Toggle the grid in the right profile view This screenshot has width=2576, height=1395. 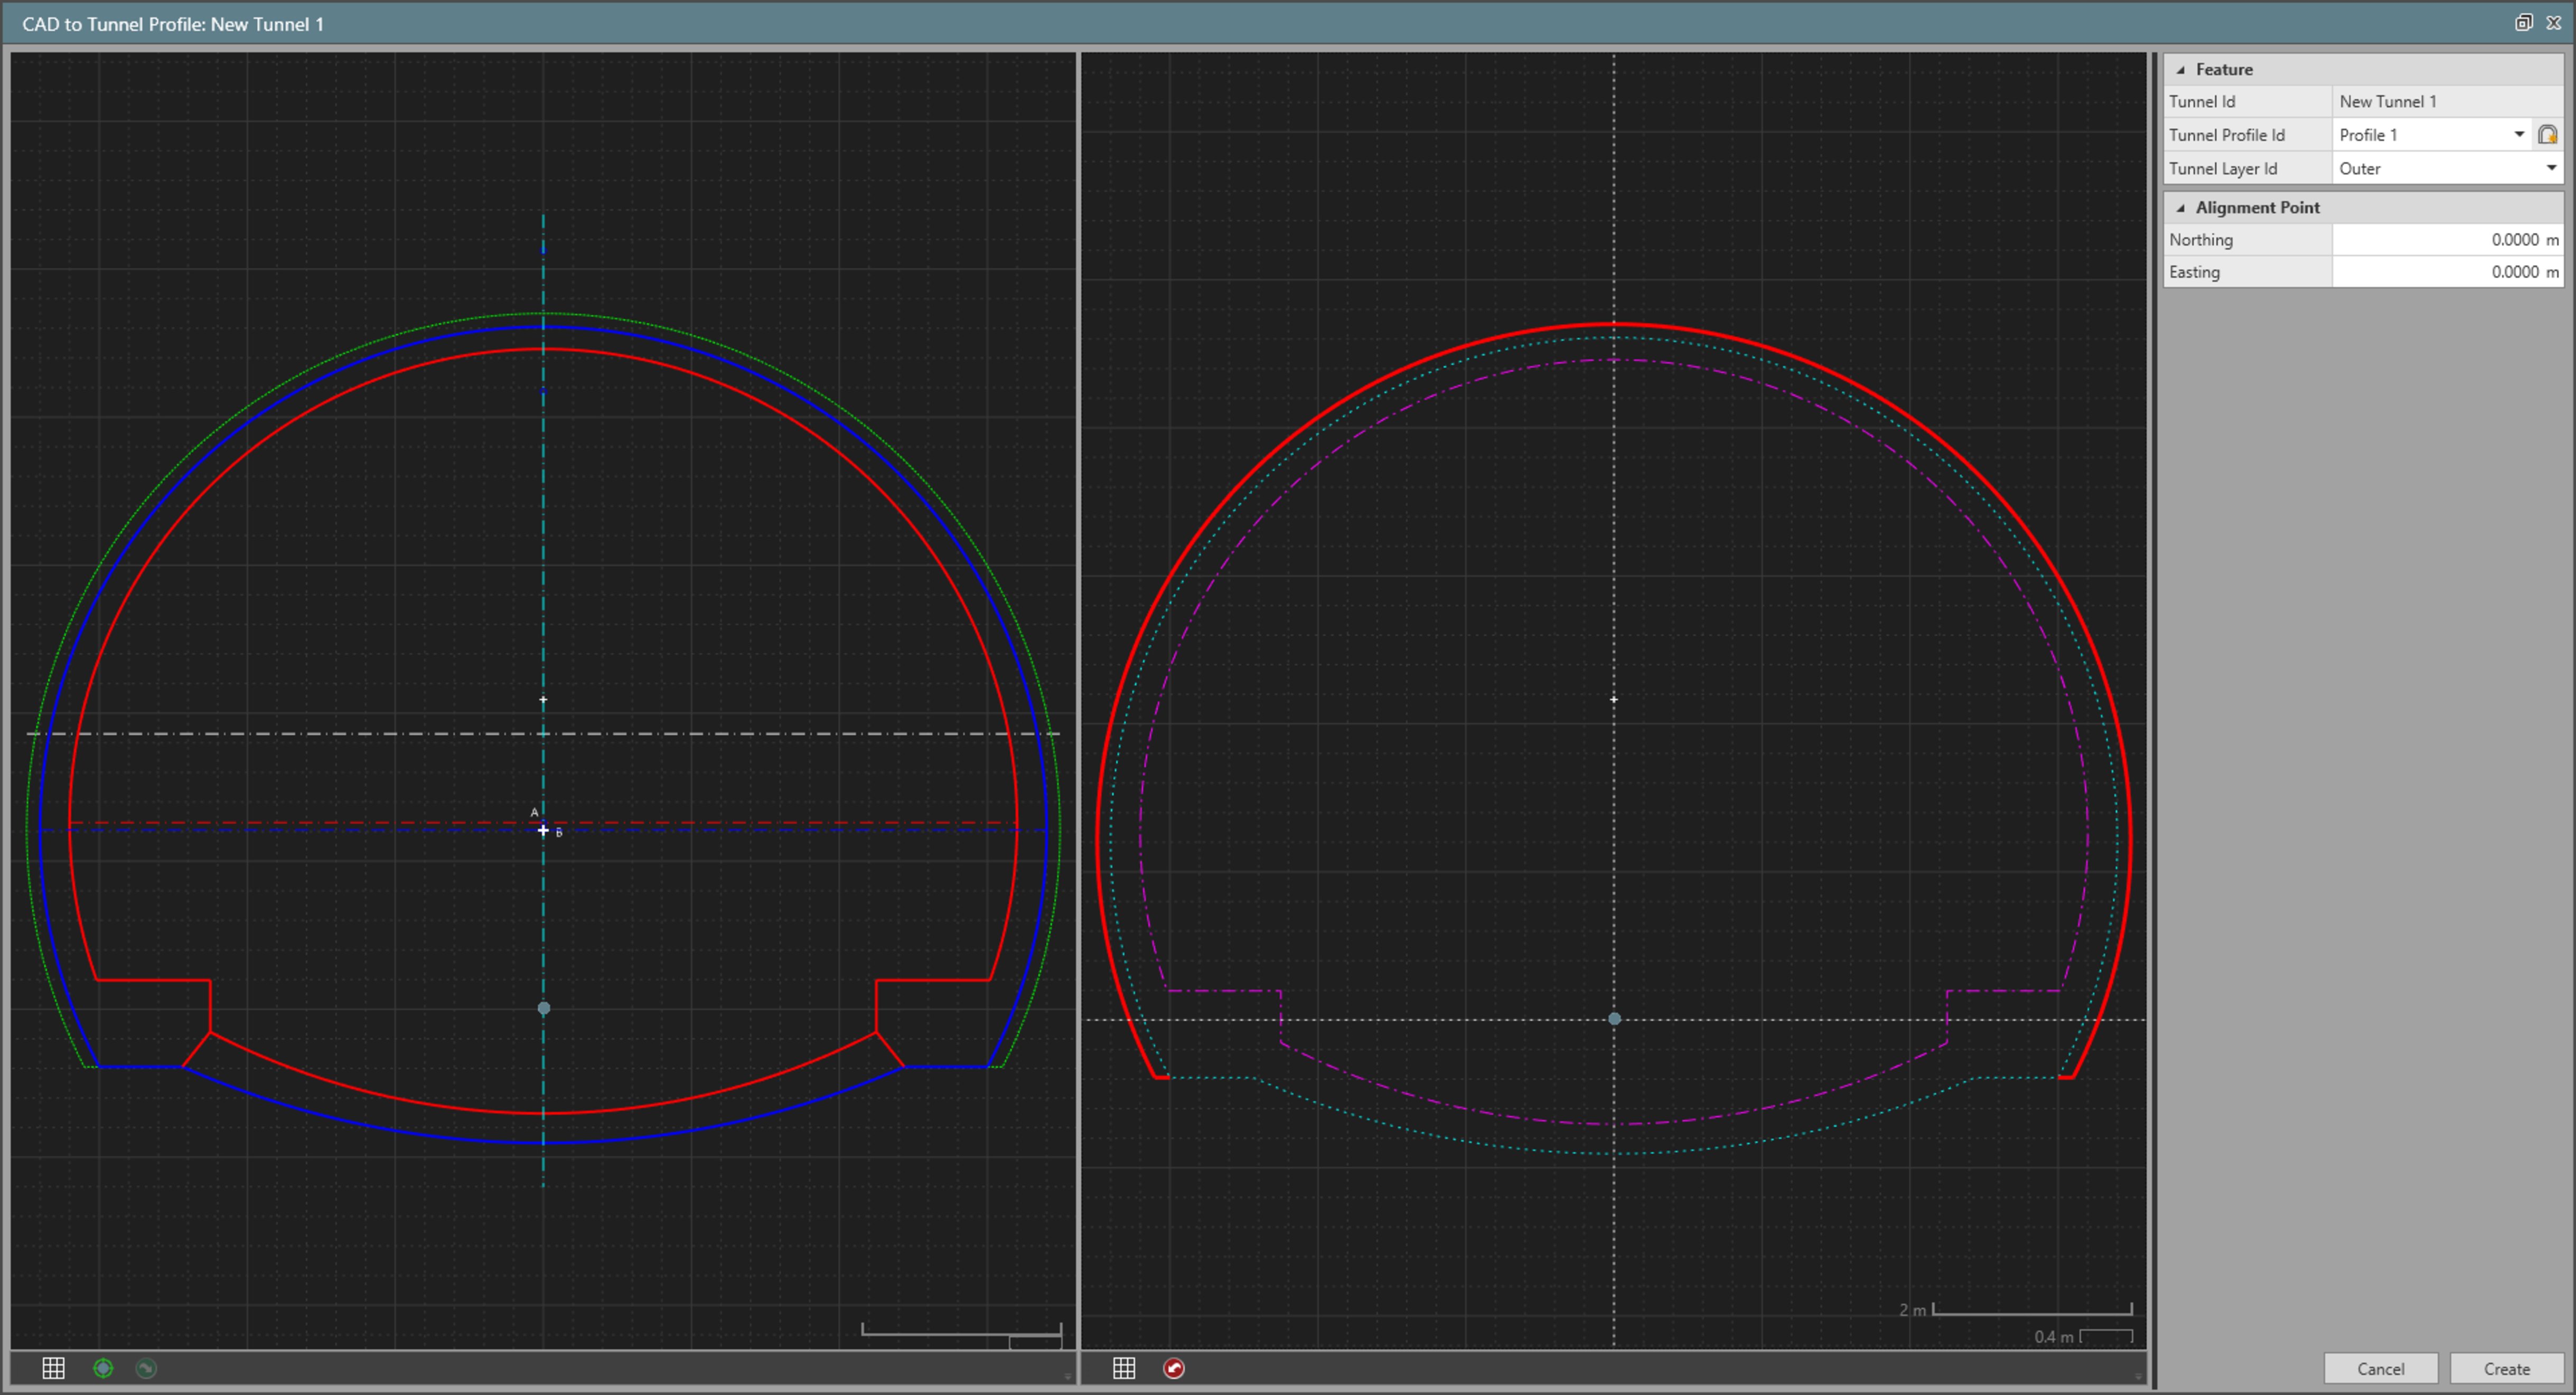(x=1124, y=1368)
